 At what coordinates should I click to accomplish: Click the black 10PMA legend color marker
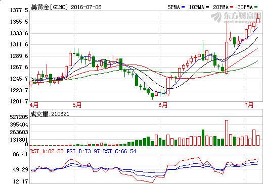[x=207, y=7]
